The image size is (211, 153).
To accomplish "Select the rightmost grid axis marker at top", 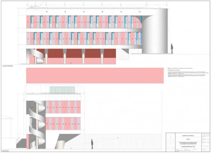I will click(x=167, y=5).
